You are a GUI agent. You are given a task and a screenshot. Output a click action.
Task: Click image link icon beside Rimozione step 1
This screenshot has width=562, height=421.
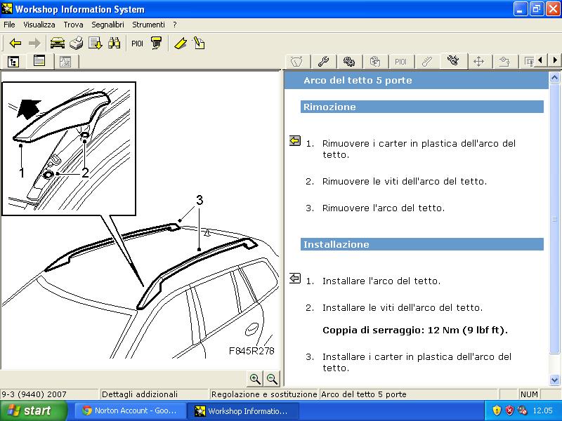point(294,141)
